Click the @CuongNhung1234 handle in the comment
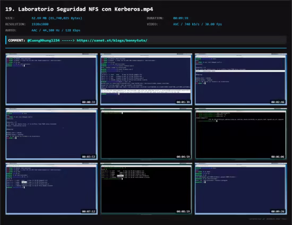This screenshot has height=225, width=292. (x=44, y=40)
